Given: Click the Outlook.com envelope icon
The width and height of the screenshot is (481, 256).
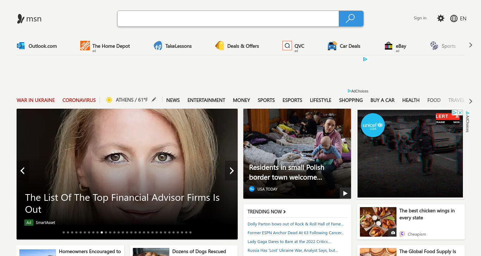Looking at the screenshot, I should (21, 46).
